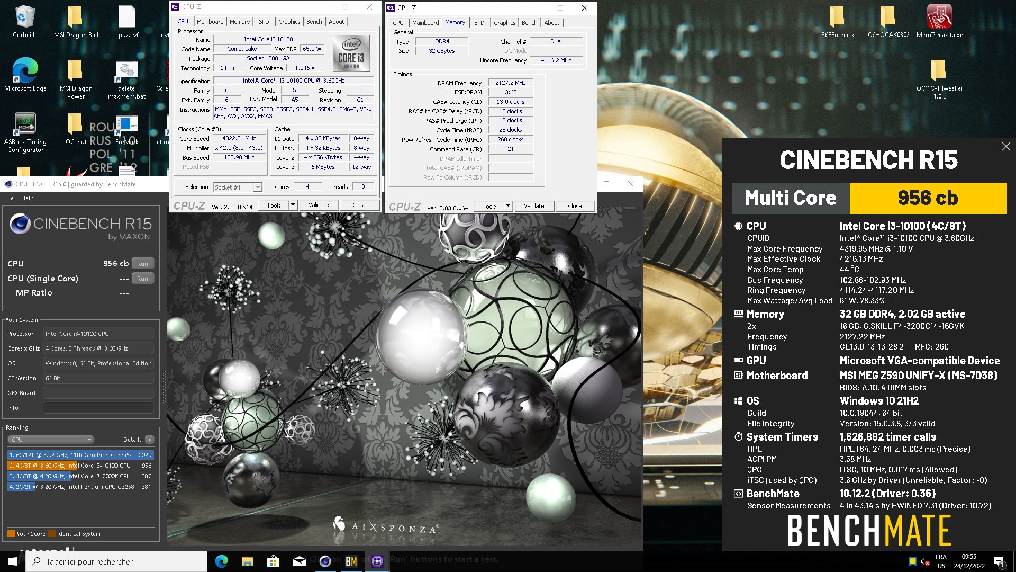Open the notification center icon
Screen dimensions: 1016x572
[x=999, y=562]
